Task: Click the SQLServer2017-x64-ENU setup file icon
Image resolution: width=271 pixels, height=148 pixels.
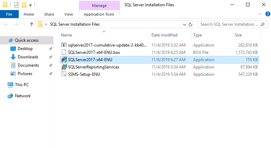Action: (64, 60)
